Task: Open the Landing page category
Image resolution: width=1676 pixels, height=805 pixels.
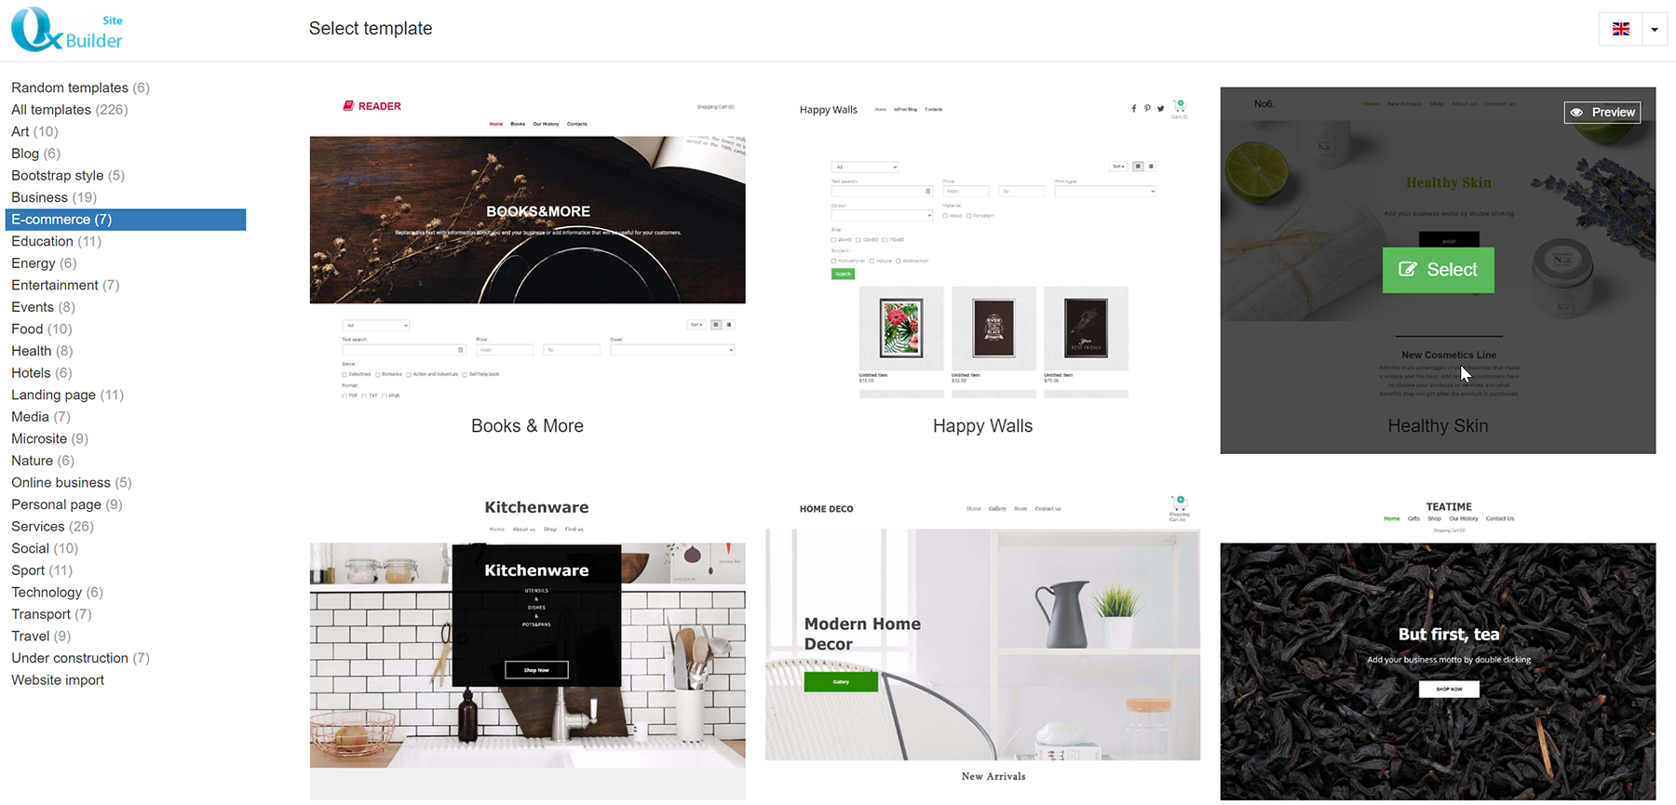Action: coord(67,395)
